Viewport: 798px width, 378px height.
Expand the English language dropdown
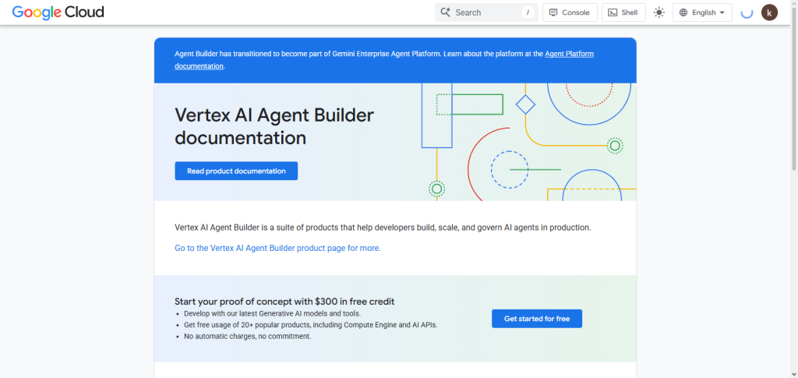[702, 12]
